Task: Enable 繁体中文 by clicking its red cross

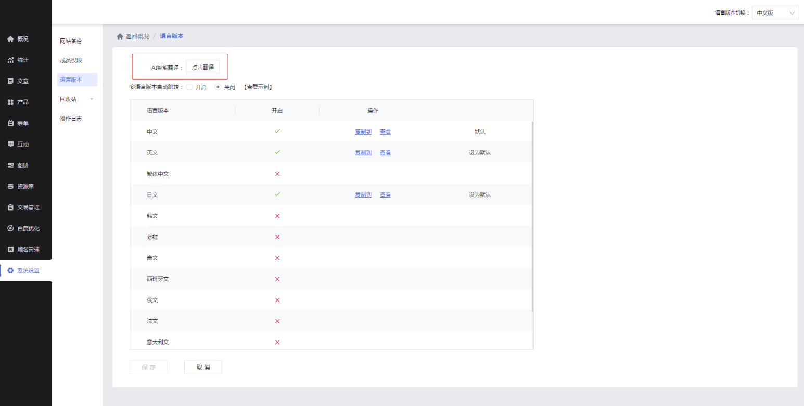Action: tap(277, 174)
